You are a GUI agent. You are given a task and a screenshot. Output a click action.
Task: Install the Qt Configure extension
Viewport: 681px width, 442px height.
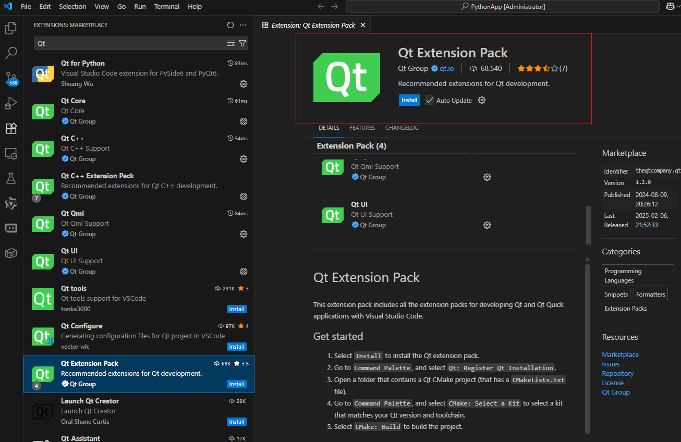[x=237, y=347]
